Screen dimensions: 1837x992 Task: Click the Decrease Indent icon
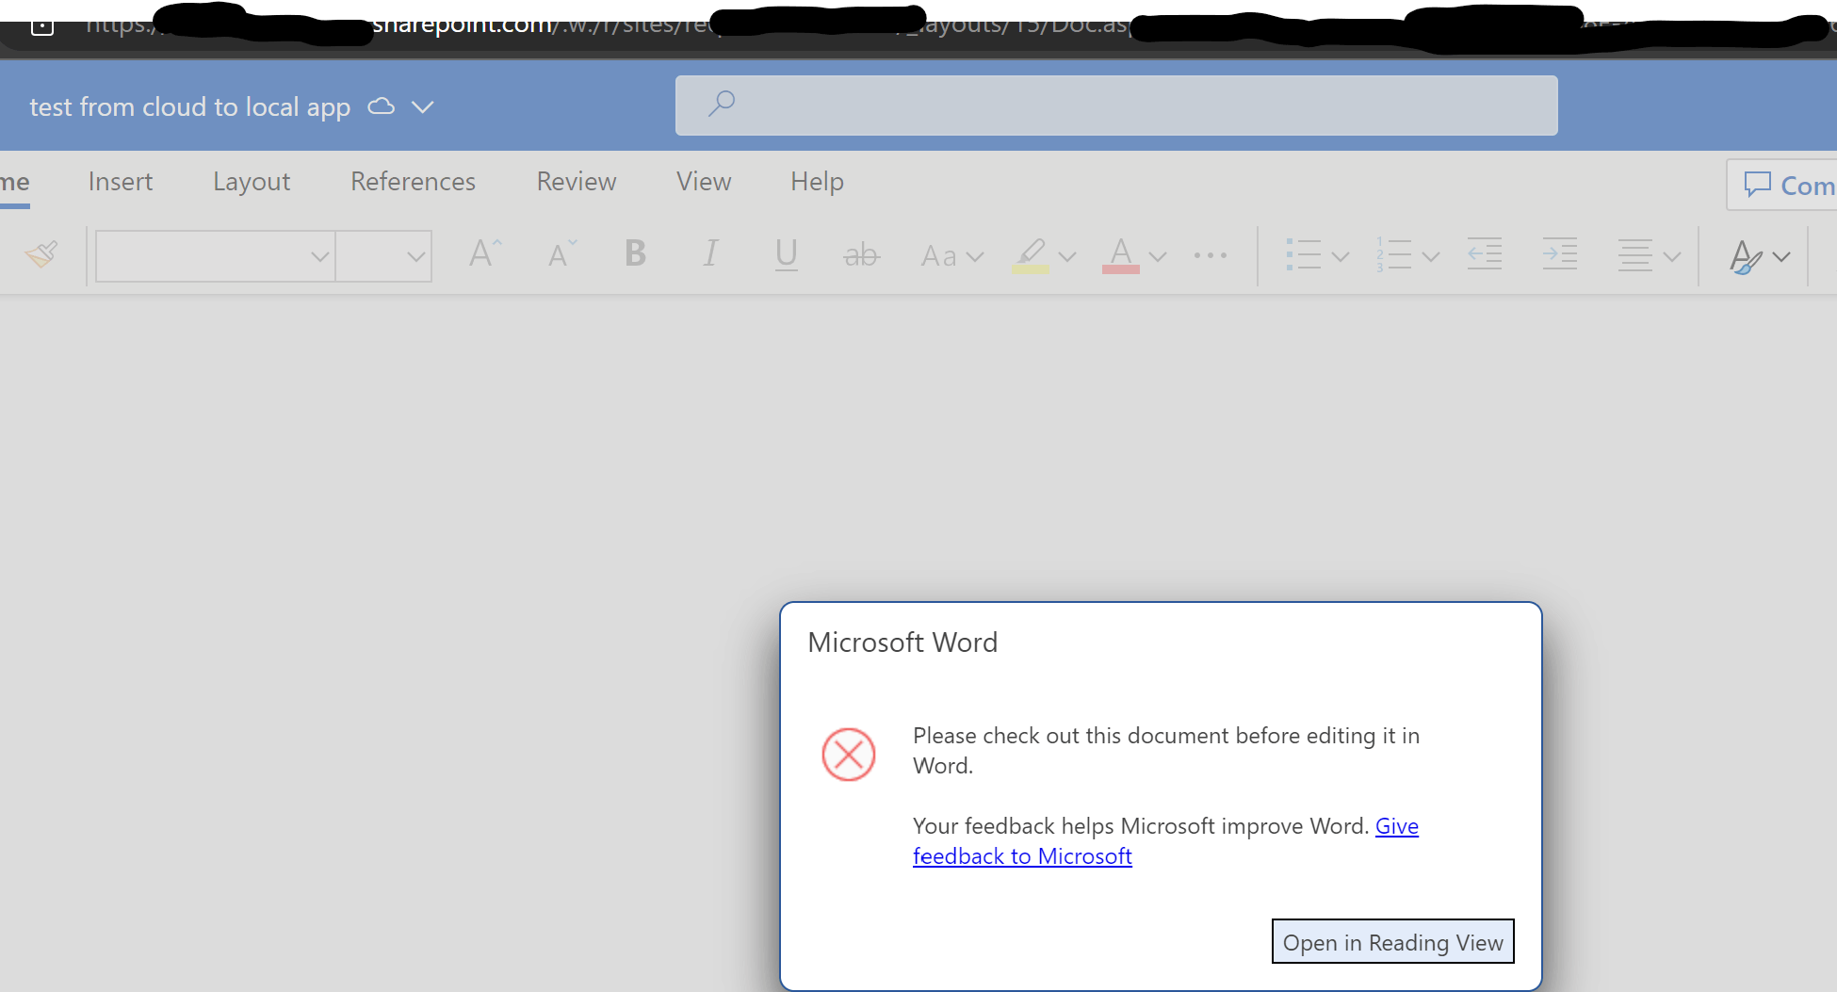coord(1484,254)
